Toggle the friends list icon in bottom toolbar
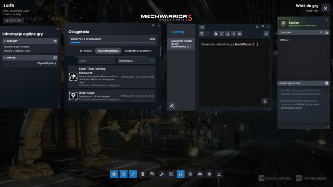Image resolution: width=333 pixels, height=187 pixels. point(181,174)
